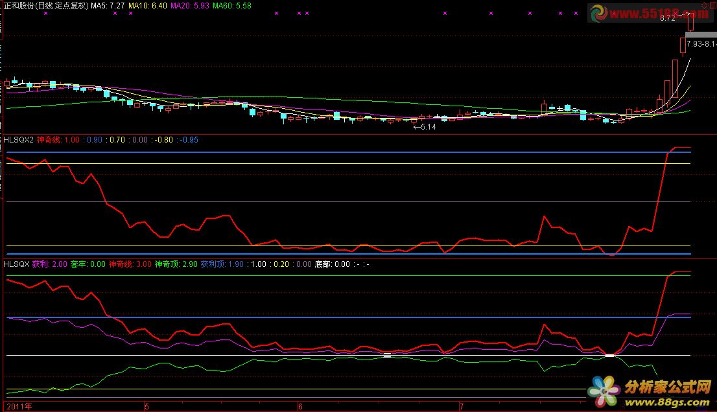717x412 pixels.
Task: Click the 神奇顶: 2.90 value label
Action: (176, 264)
